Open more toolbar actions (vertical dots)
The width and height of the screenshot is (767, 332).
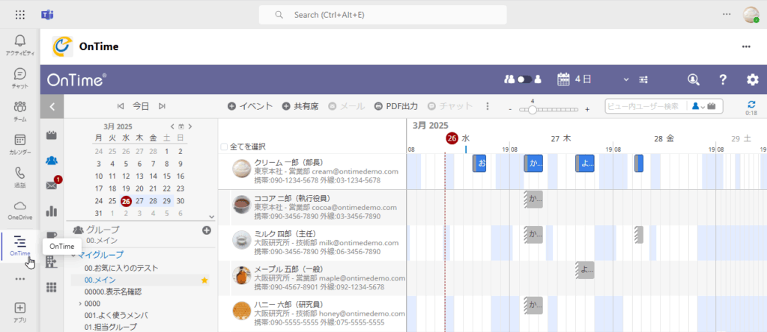click(x=487, y=106)
